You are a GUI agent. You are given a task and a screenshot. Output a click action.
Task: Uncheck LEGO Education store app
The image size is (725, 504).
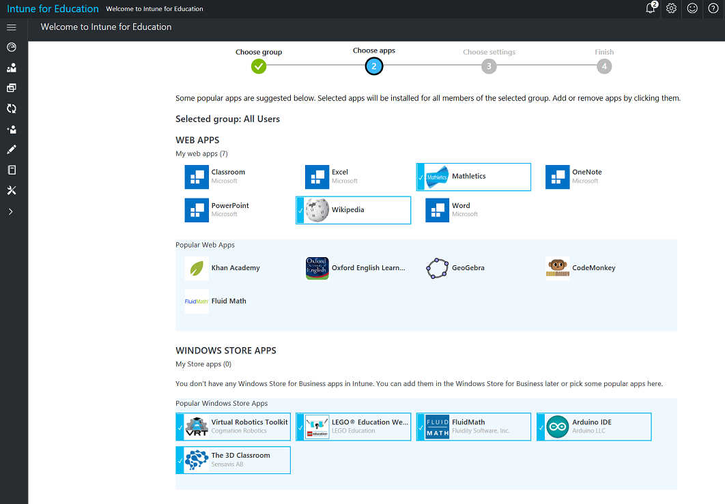[x=353, y=427]
